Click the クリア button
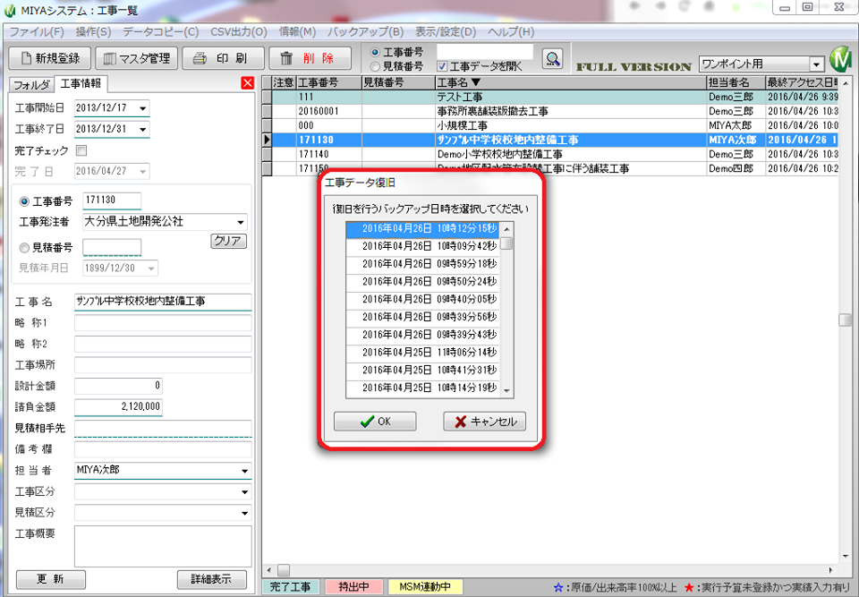This screenshot has width=859, height=597. click(228, 241)
